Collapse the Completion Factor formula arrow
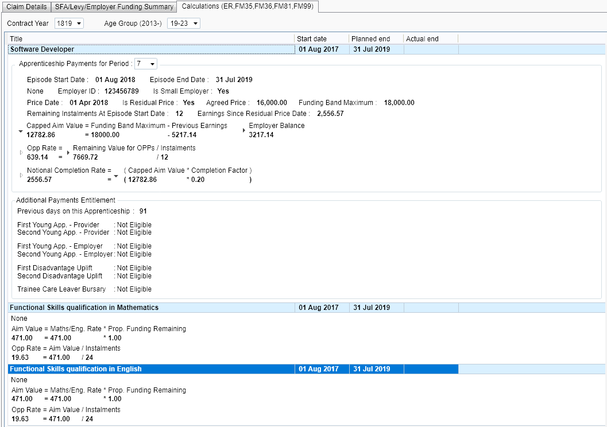The height and width of the screenshot is (427, 607). pyautogui.click(x=117, y=175)
